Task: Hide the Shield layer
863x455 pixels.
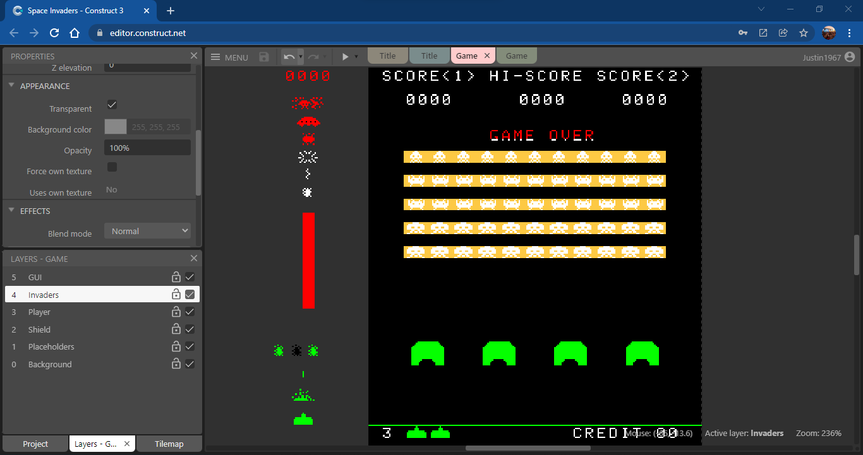Action: [x=190, y=329]
